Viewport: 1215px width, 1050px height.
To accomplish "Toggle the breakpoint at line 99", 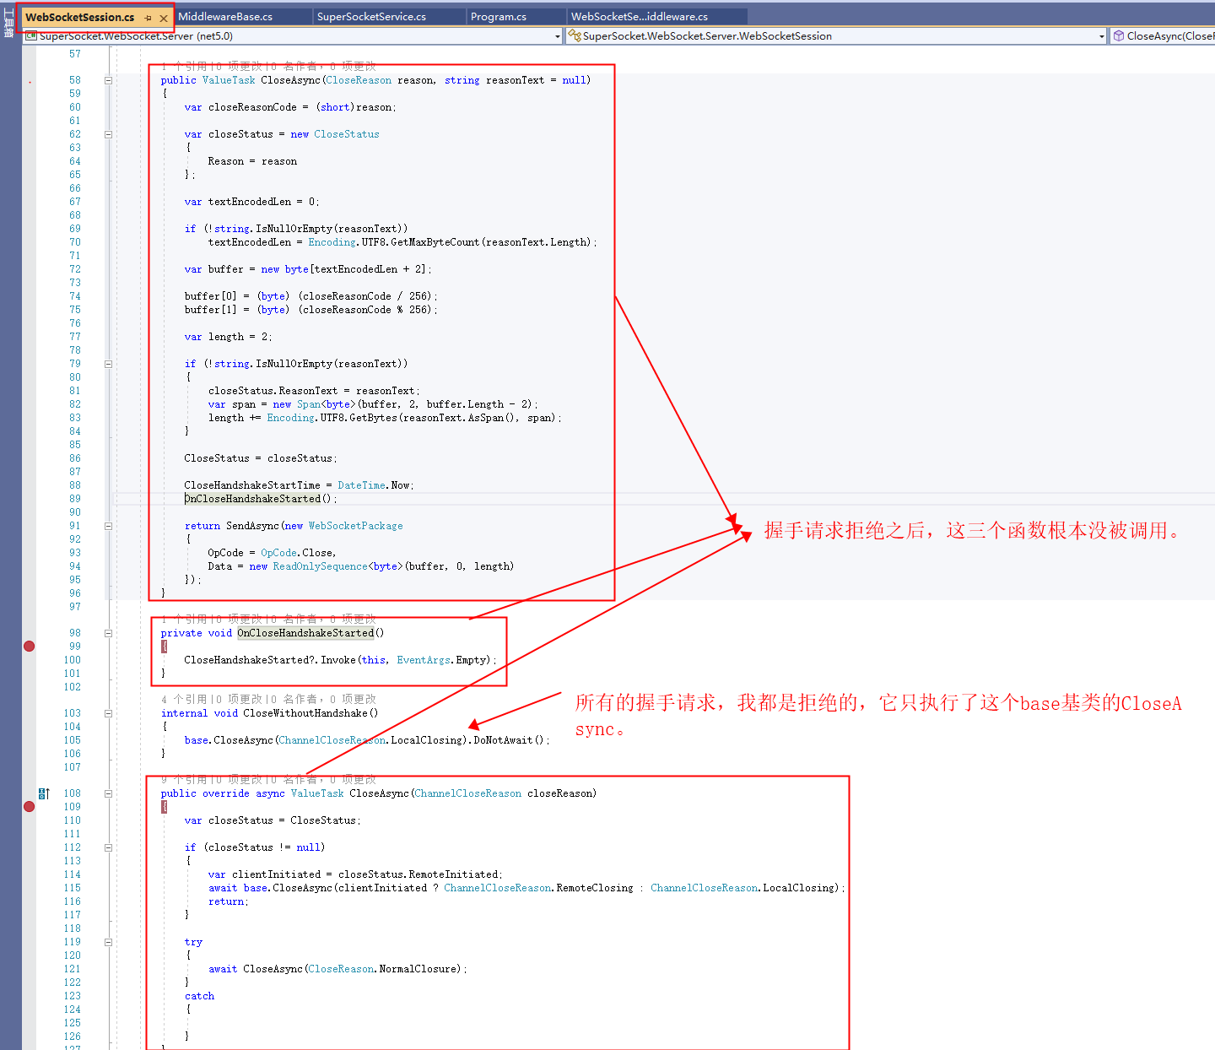I will [x=29, y=646].
